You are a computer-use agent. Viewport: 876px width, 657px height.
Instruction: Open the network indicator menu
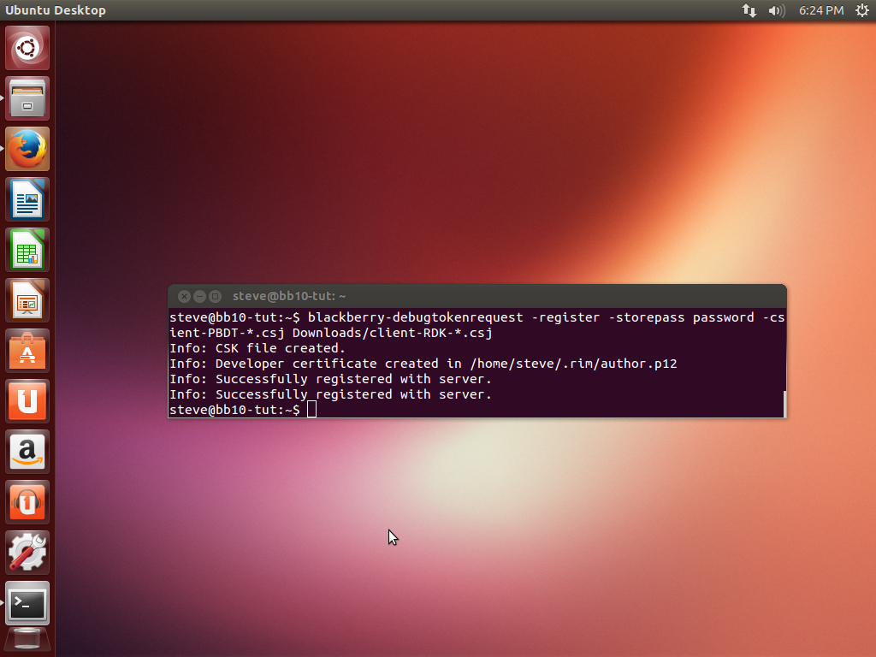click(749, 10)
